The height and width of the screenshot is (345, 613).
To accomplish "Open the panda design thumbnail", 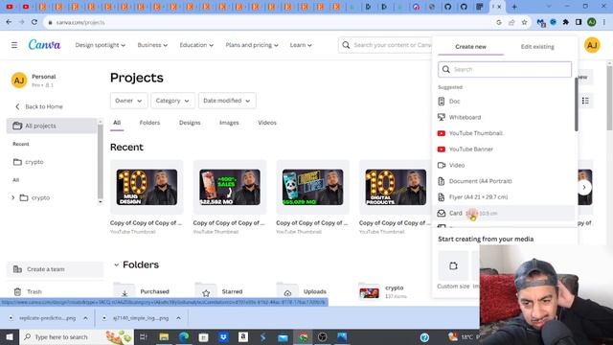I will pyautogui.click(x=313, y=188).
